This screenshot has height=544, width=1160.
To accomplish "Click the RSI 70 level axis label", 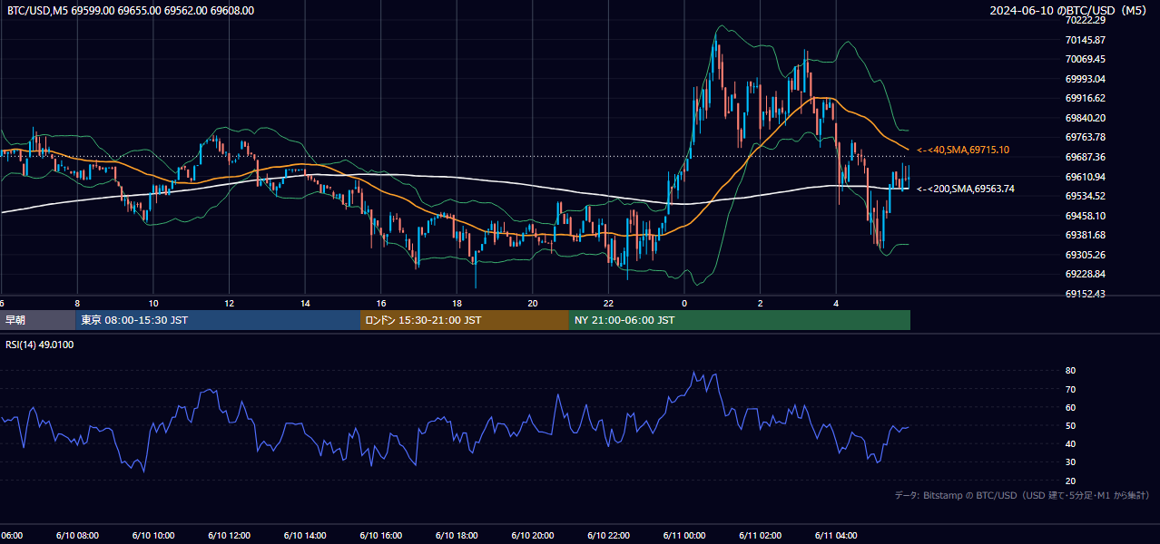I will click(x=1070, y=389).
